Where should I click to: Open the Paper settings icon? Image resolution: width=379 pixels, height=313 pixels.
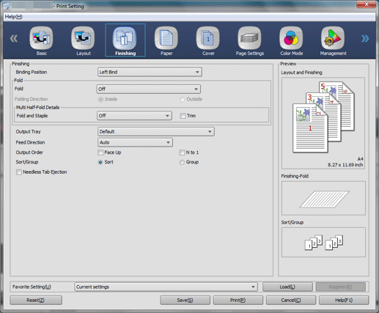click(166, 38)
